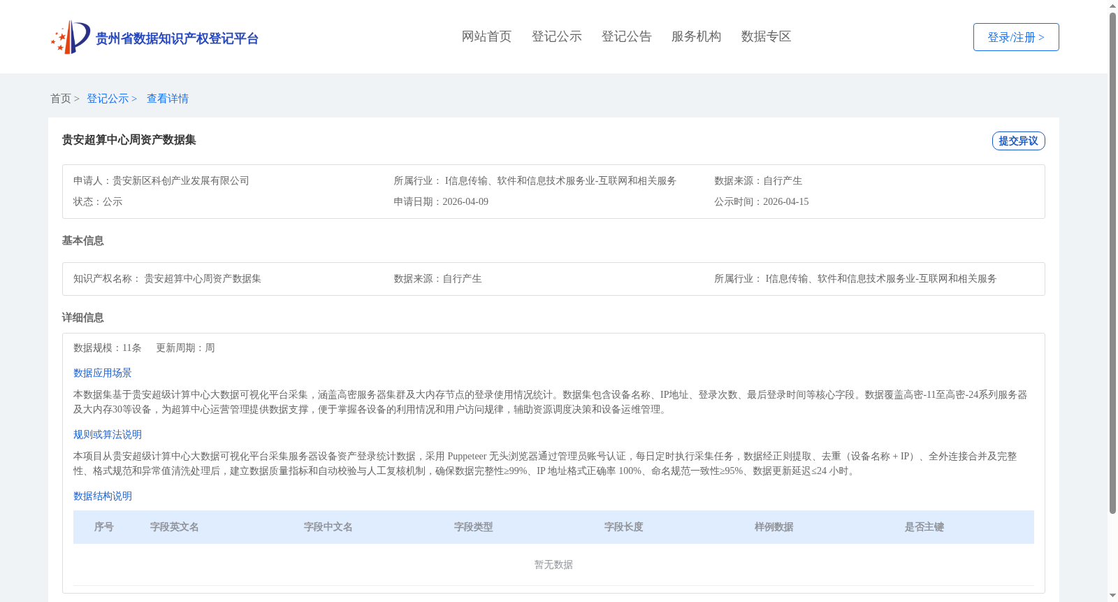This screenshot has height=602, width=1118.
Task: Click 数据规模：11条 text
Action: point(108,347)
